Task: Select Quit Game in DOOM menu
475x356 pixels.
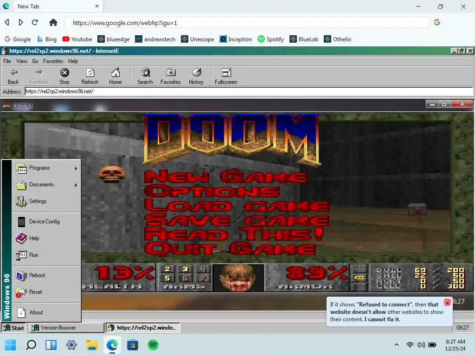Action: 230,249
